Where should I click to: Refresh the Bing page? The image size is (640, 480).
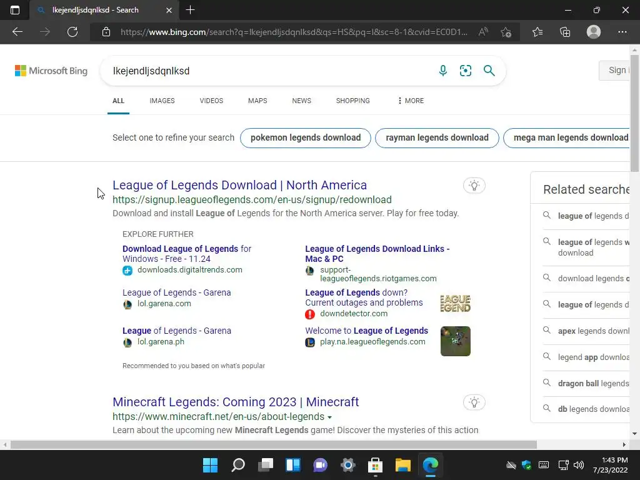tap(72, 32)
